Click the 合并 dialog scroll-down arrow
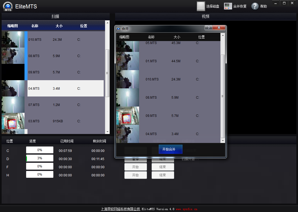The width and height of the screenshot is (298, 212). 223,141
